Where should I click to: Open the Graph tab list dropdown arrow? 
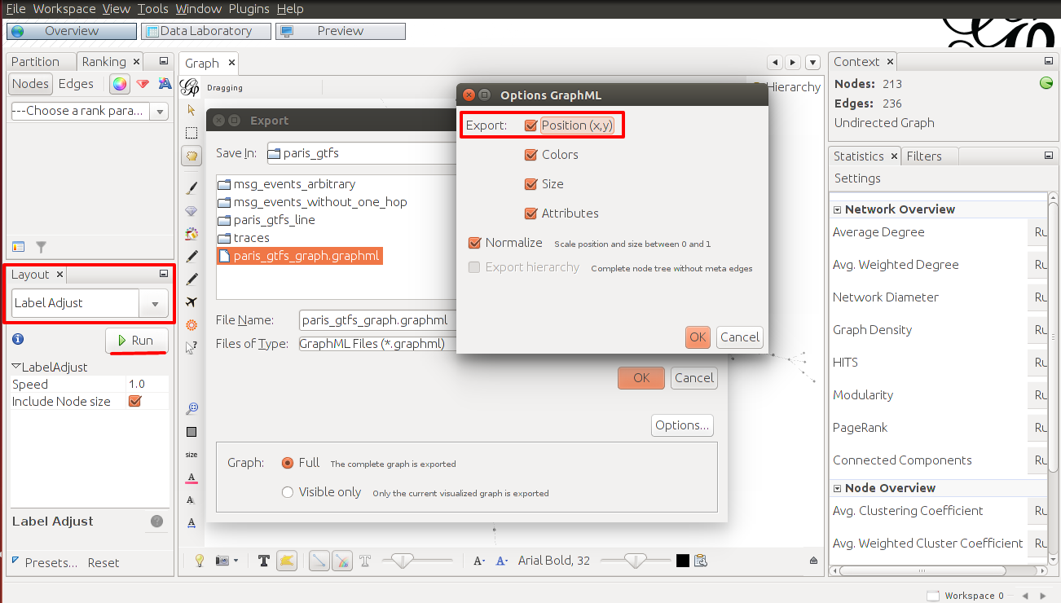pyautogui.click(x=812, y=63)
